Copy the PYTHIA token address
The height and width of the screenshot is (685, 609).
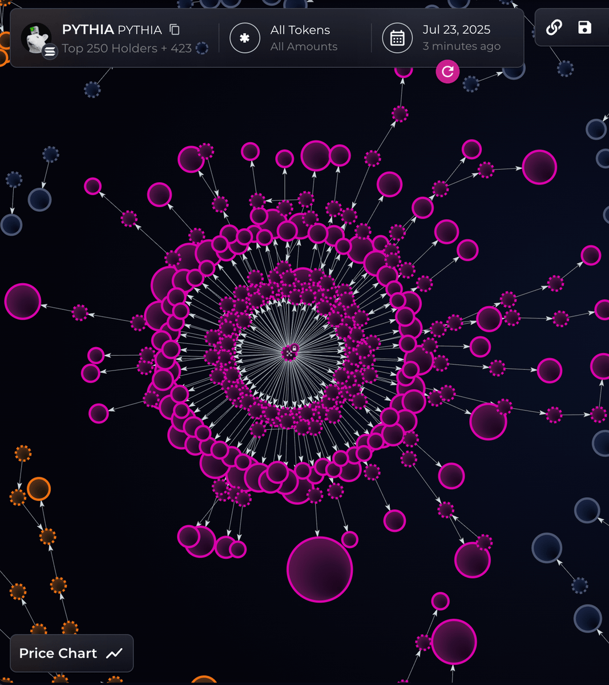(x=175, y=29)
